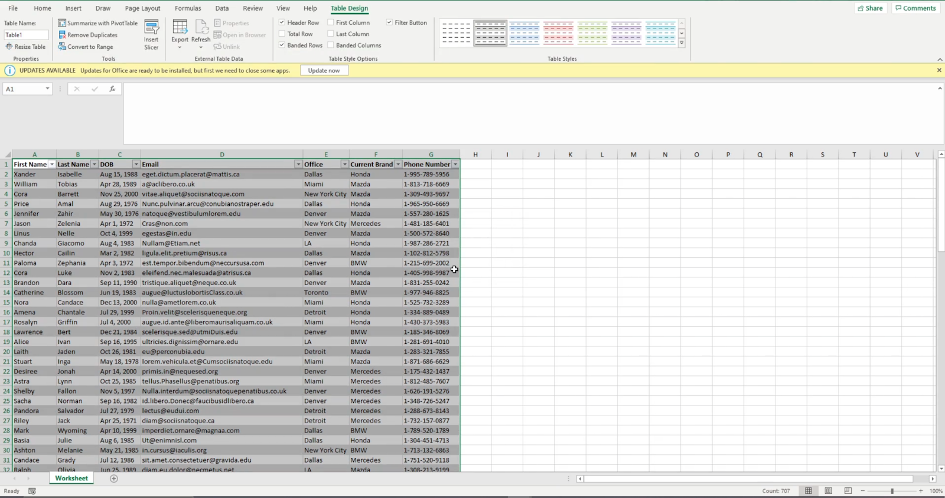Click Convert to Range tool

pos(90,47)
